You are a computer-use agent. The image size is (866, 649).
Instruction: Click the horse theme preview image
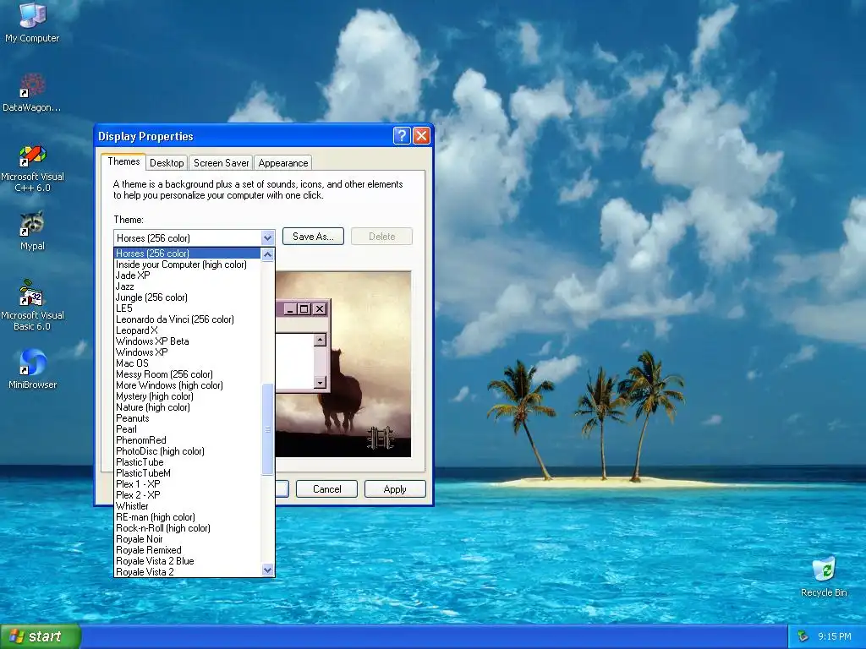[343, 364]
